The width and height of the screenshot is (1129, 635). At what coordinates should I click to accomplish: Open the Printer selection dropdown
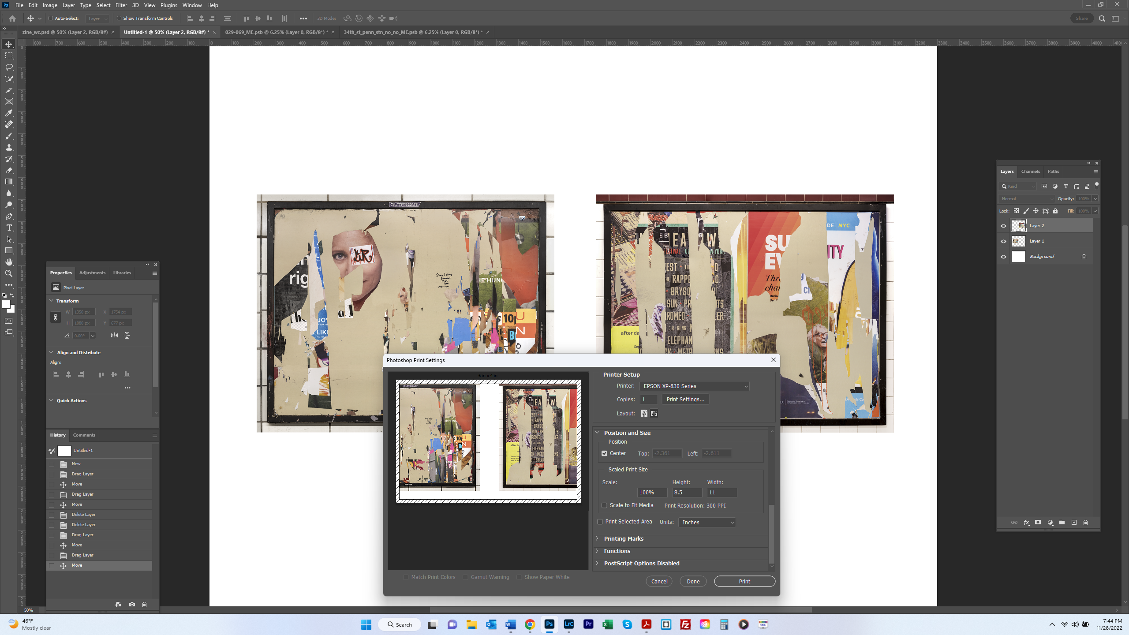pos(694,386)
